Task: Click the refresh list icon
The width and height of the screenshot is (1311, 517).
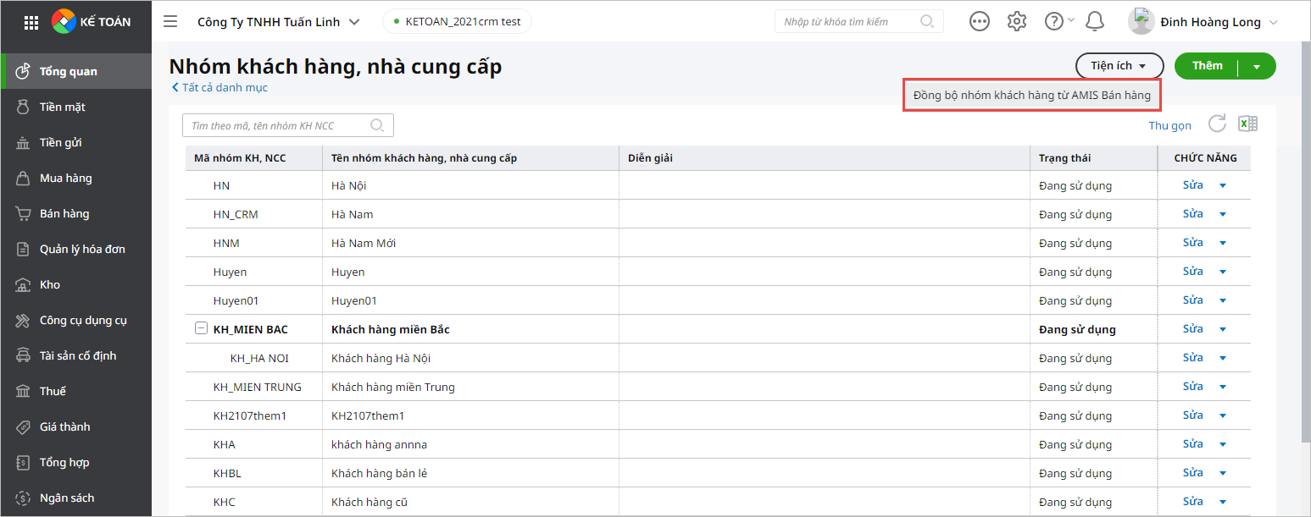Action: [1217, 124]
